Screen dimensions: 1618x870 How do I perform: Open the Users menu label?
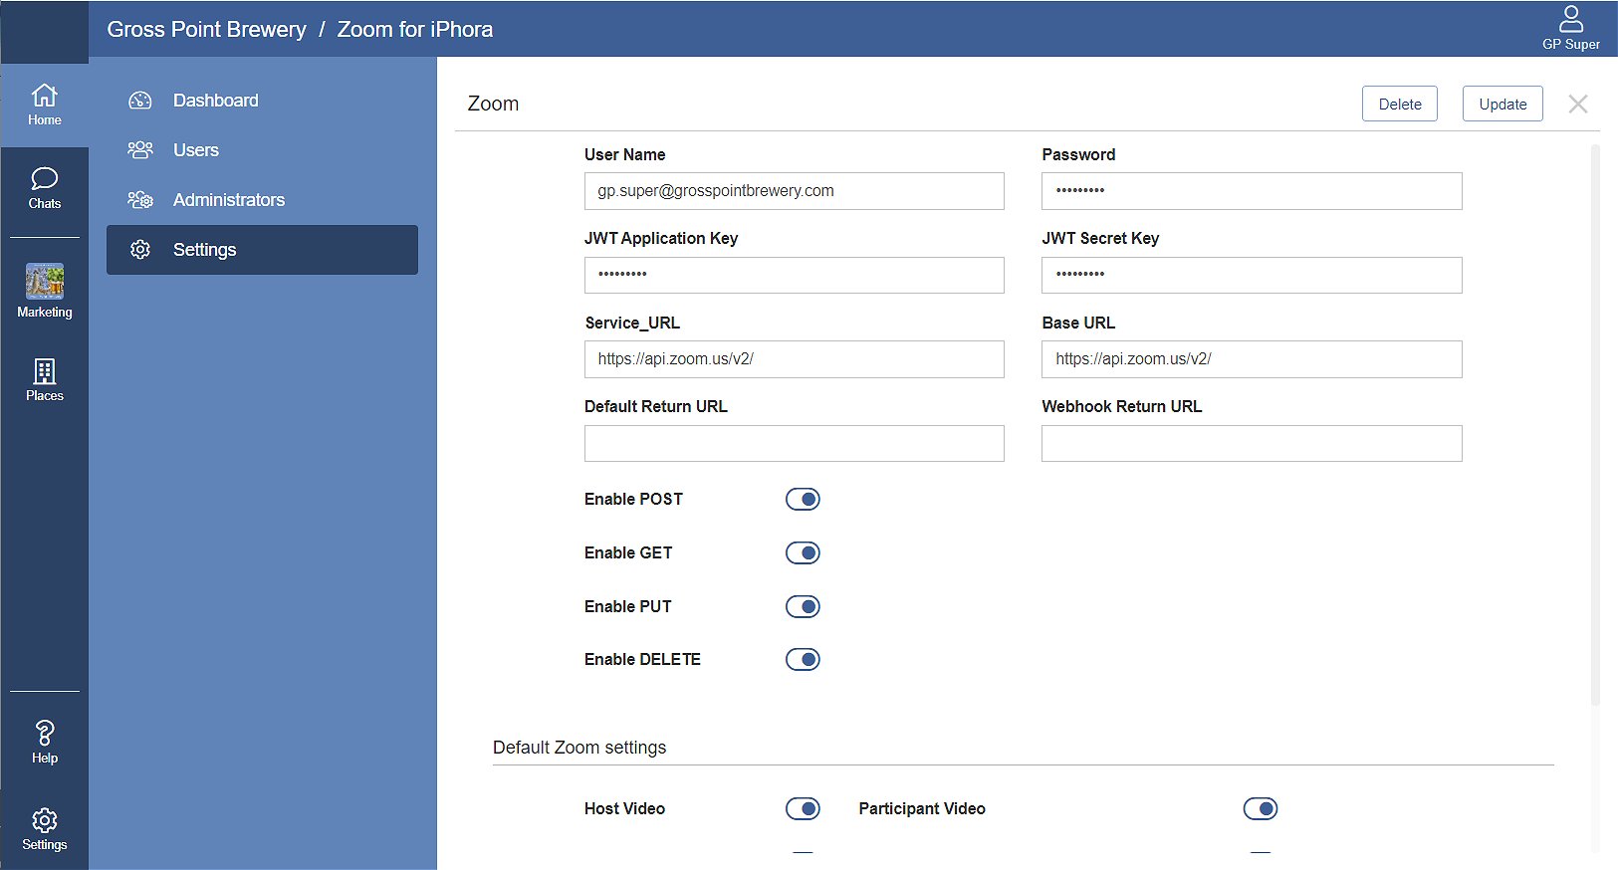pyautogui.click(x=196, y=150)
